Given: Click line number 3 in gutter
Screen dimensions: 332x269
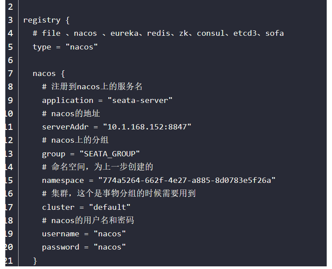Looking at the screenshot, I should coord(10,20).
